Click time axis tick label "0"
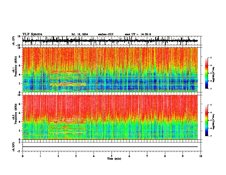The height and width of the screenshot is (175, 226). coord(23,156)
